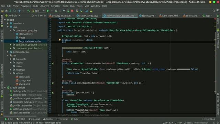Open the Build tool window button
This screenshot has height=124, width=220.
click(x=75, y=119)
